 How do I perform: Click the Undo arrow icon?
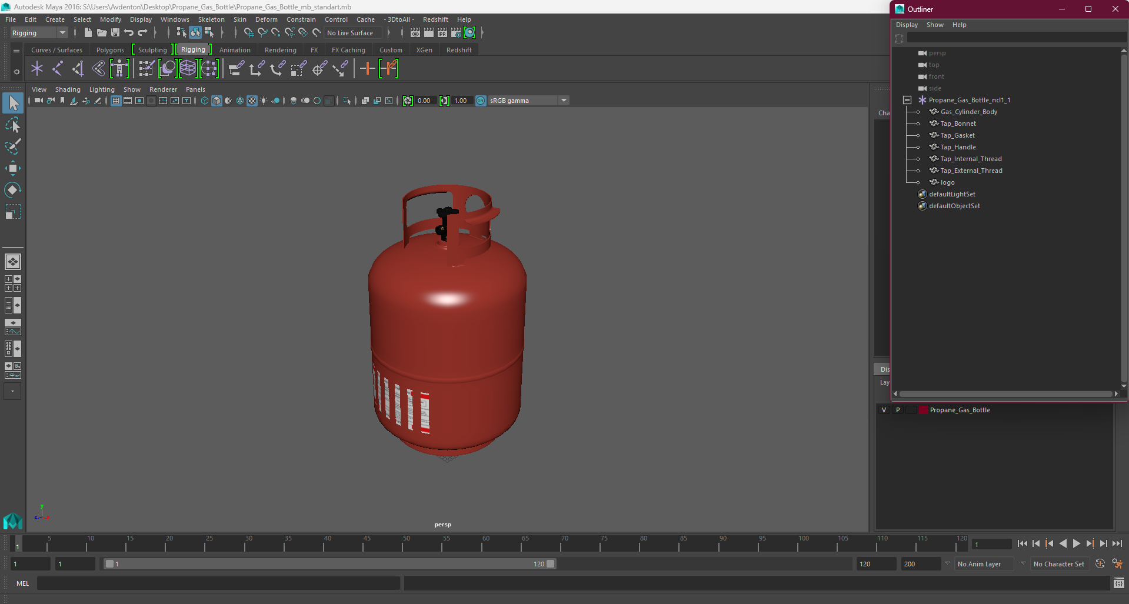click(x=129, y=33)
